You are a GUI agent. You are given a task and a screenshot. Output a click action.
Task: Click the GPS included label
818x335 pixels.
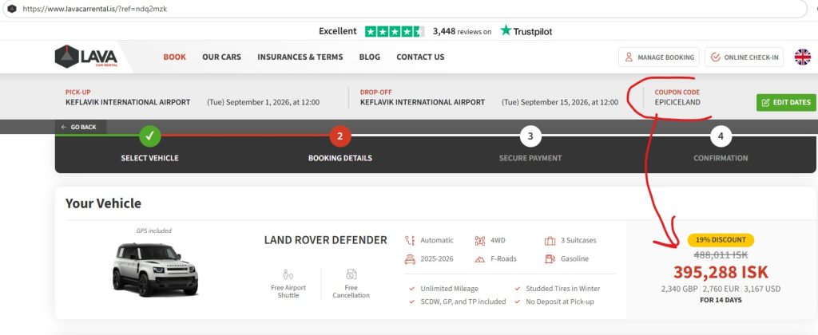point(154,231)
